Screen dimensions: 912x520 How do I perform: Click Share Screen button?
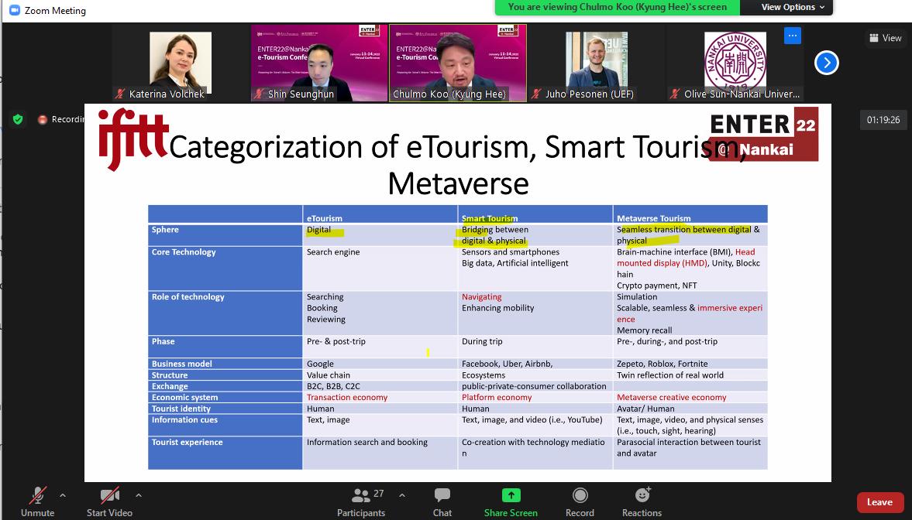pos(511,501)
